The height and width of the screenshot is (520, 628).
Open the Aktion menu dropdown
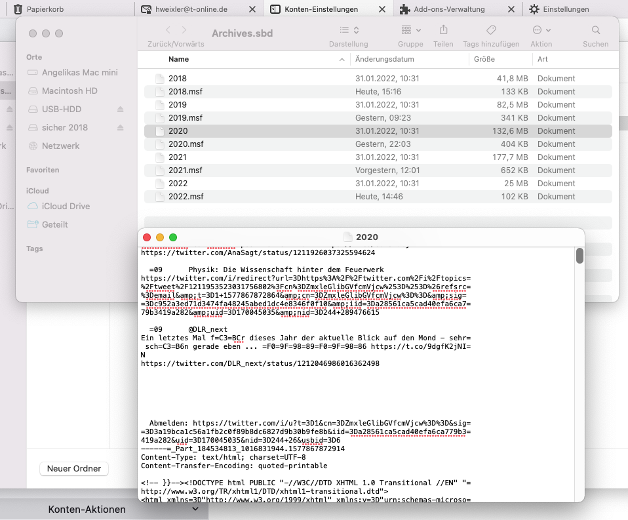541,30
